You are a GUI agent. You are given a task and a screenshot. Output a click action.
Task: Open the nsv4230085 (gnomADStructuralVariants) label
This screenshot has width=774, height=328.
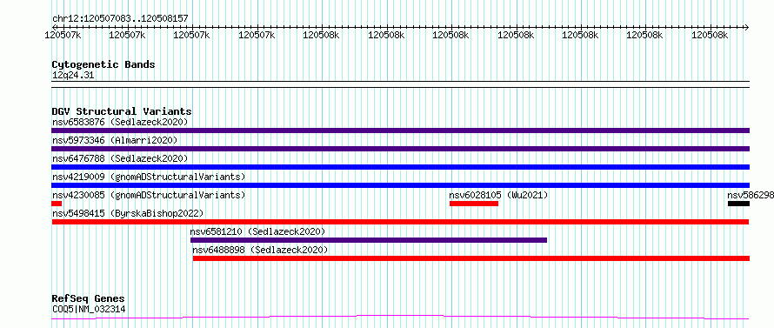tap(149, 195)
